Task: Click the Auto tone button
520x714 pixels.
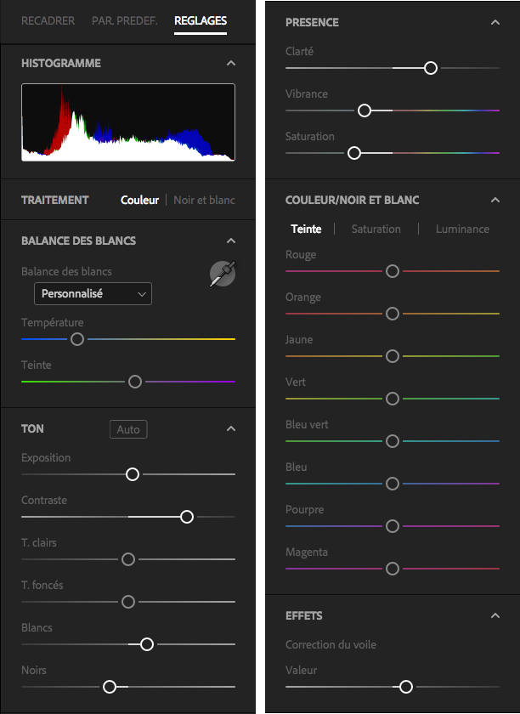Action: click(x=128, y=429)
